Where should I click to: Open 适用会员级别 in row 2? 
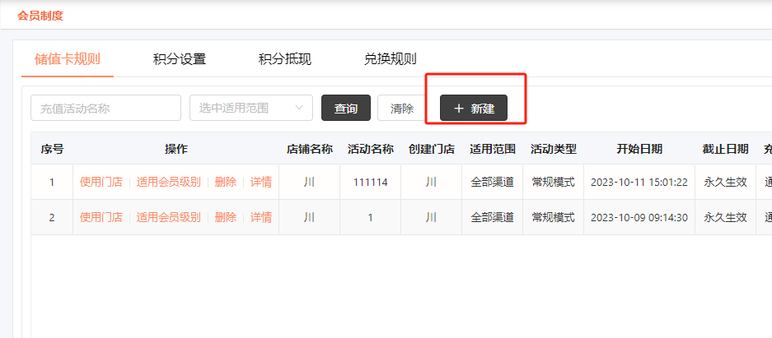[x=168, y=217]
